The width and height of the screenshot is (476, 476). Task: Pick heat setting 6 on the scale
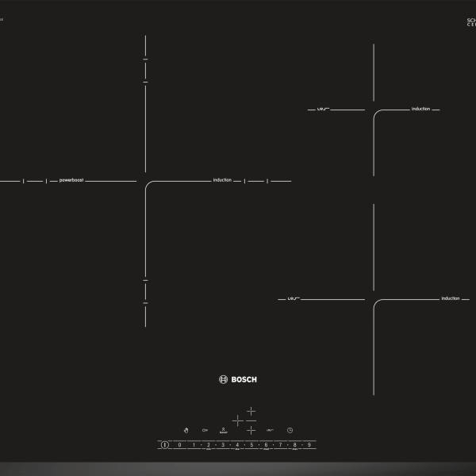(266, 445)
